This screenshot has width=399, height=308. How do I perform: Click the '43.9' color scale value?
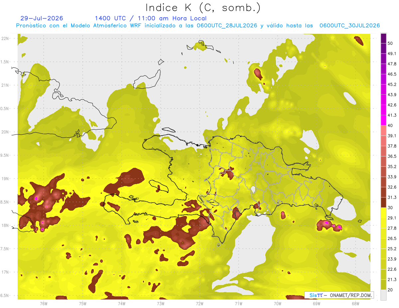coord(392,95)
